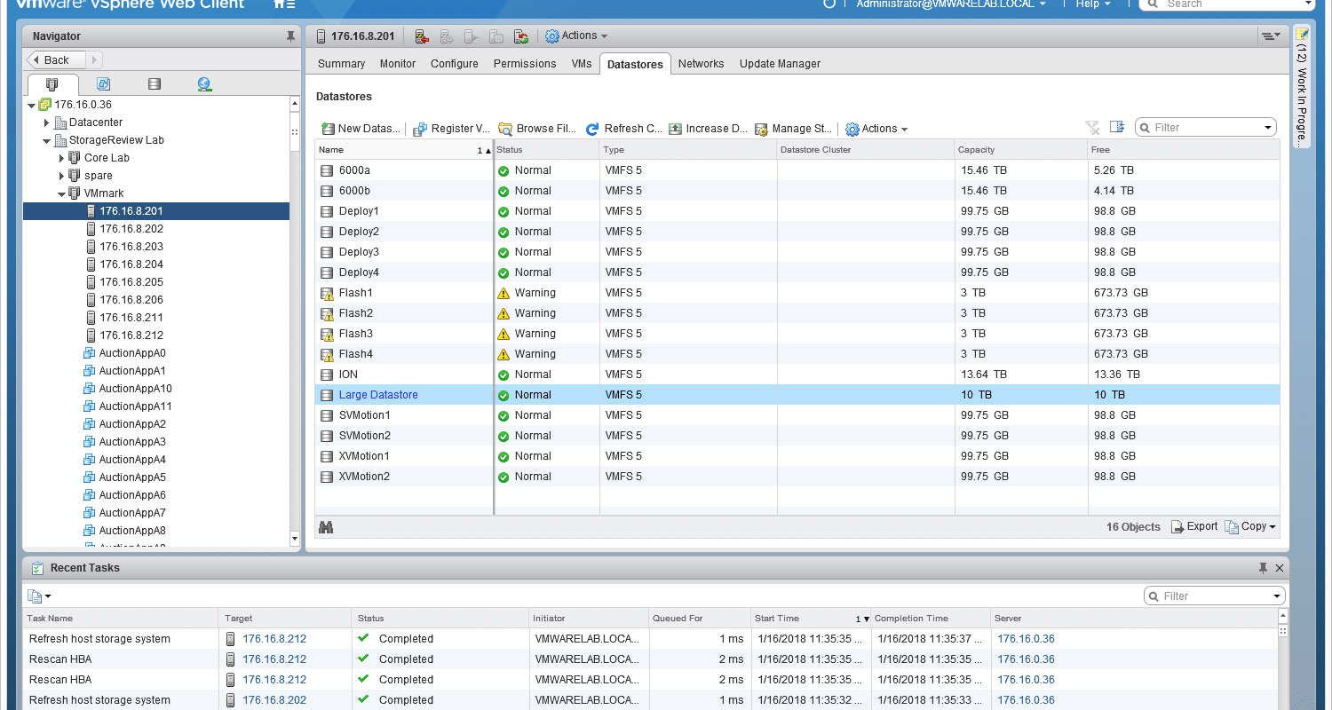
Task: Click the 176.16.8.202 target link in Recent Tasks
Action: 274,700
